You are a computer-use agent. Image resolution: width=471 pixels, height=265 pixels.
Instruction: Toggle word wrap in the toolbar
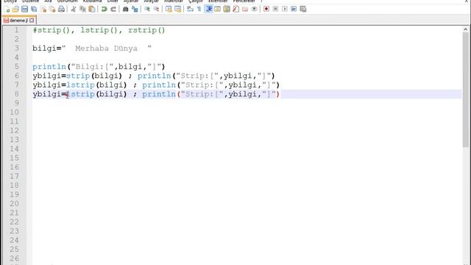tap(190, 9)
